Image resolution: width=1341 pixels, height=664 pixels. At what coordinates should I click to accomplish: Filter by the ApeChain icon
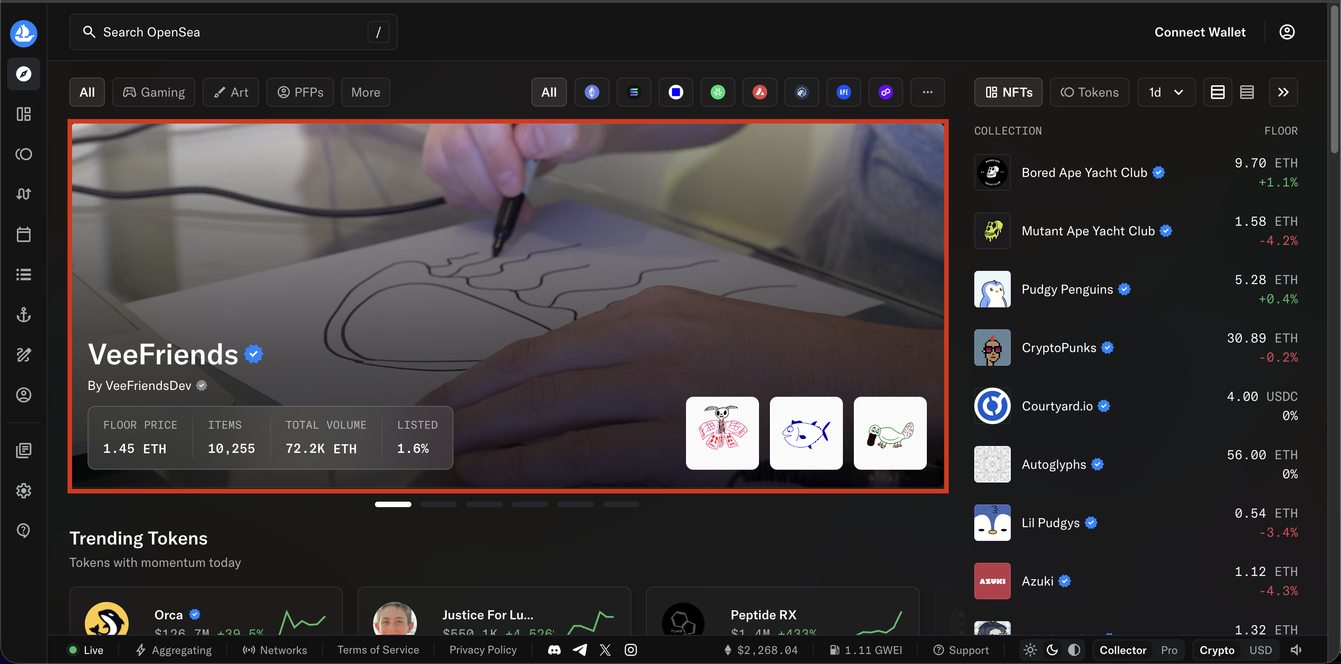click(x=844, y=92)
